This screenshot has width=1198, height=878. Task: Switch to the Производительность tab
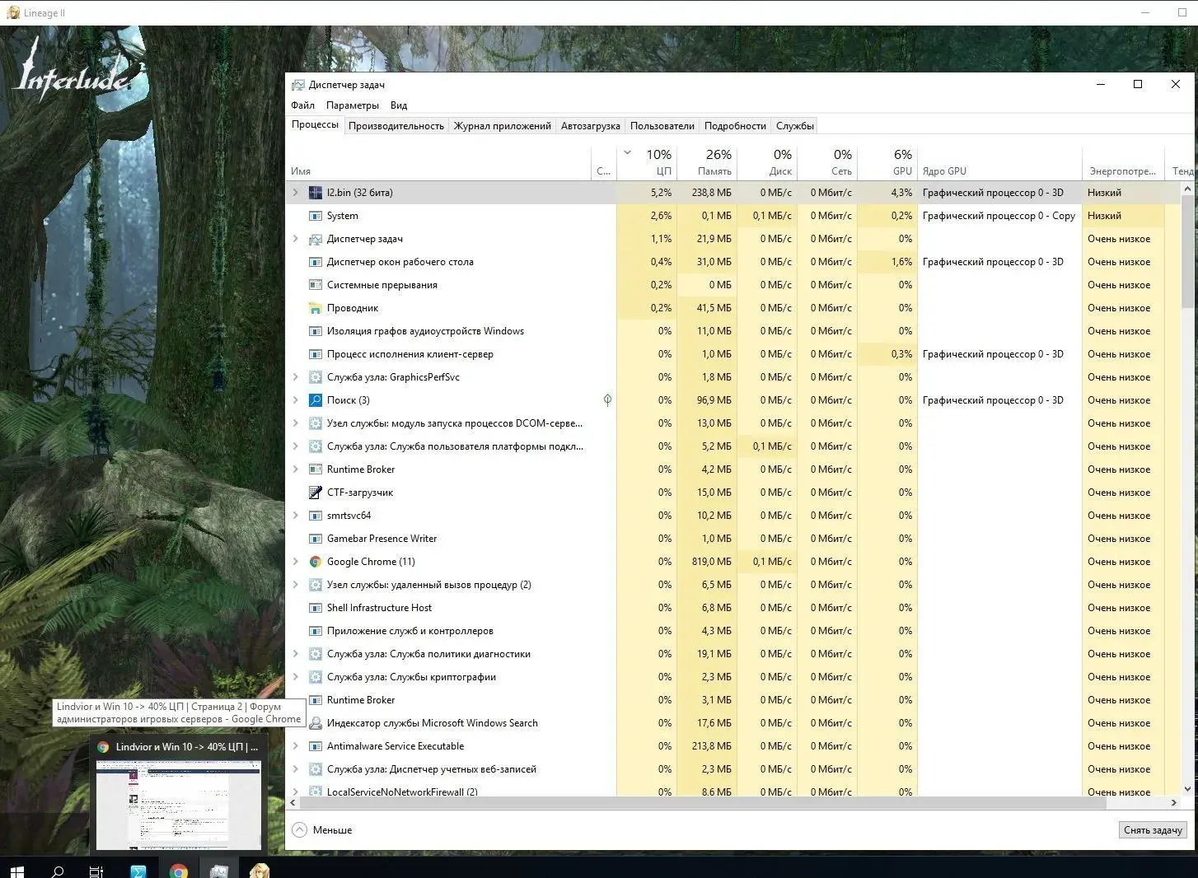click(x=396, y=126)
